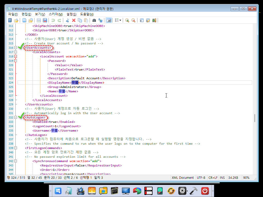
Task: Open the list view options dropdown arrow
Action: click(x=120, y=21)
